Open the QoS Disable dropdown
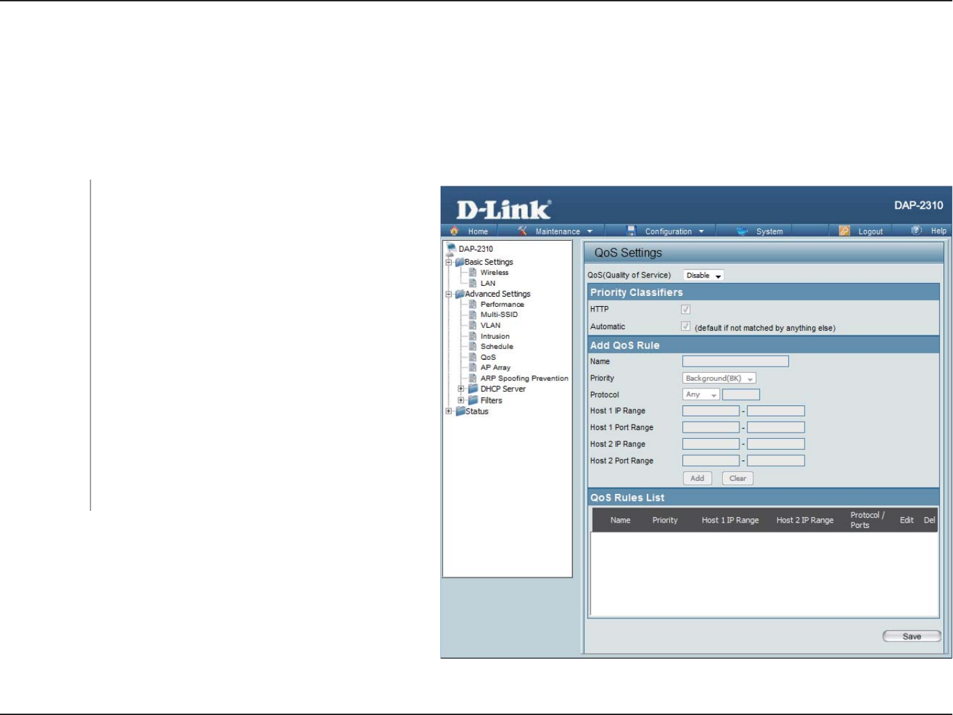953x715 pixels. (x=703, y=276)
